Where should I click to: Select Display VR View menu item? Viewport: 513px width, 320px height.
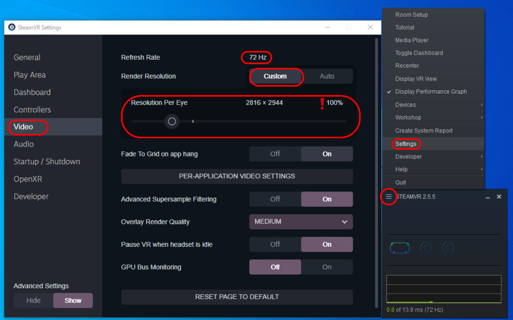433,79
